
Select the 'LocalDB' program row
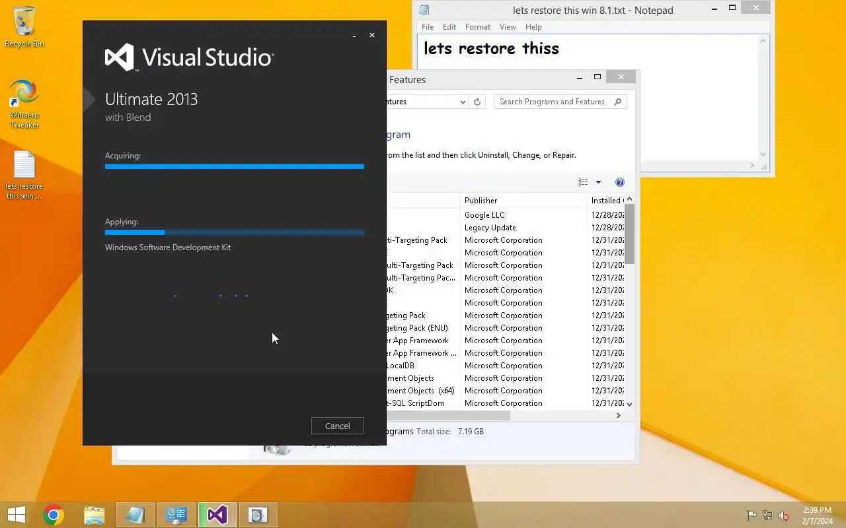pyautogui.click(x=506, y=366)
